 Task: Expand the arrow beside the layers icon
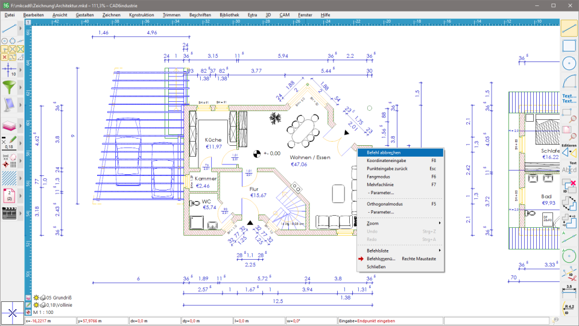21,125
